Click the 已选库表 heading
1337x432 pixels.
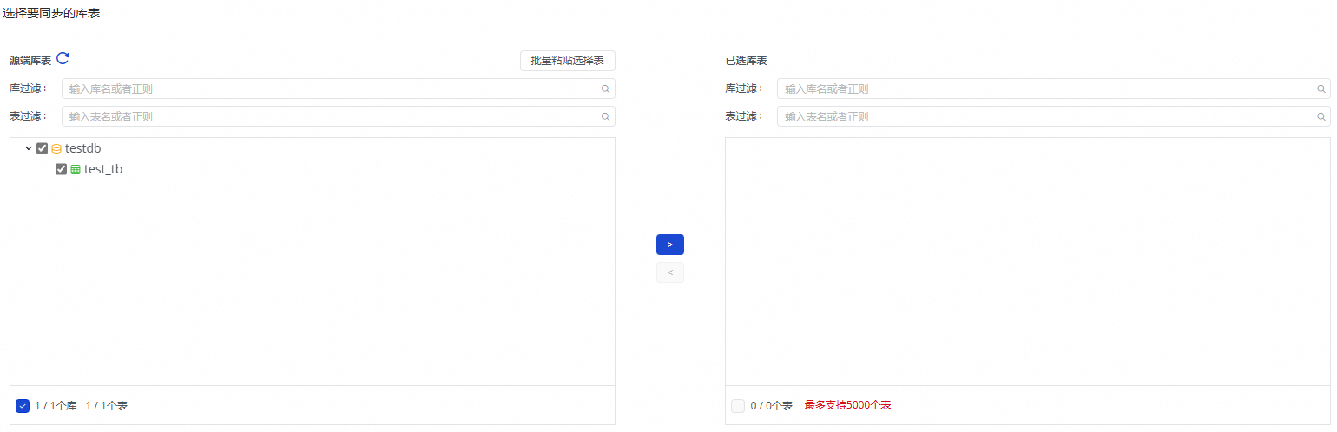pos(747,61)
